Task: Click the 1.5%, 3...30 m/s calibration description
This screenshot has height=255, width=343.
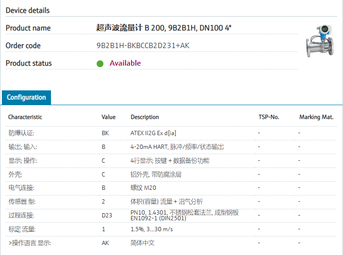Action: 151,229
